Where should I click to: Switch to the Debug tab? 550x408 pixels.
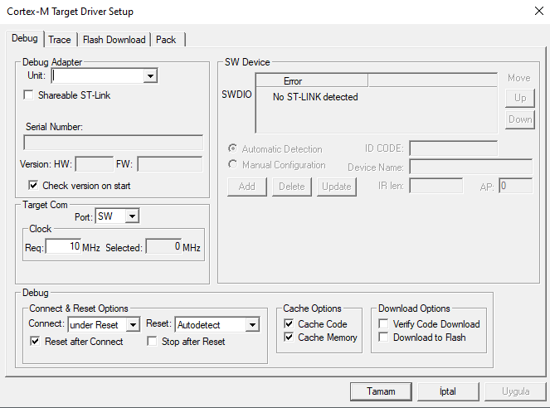(x=25, y=38)
